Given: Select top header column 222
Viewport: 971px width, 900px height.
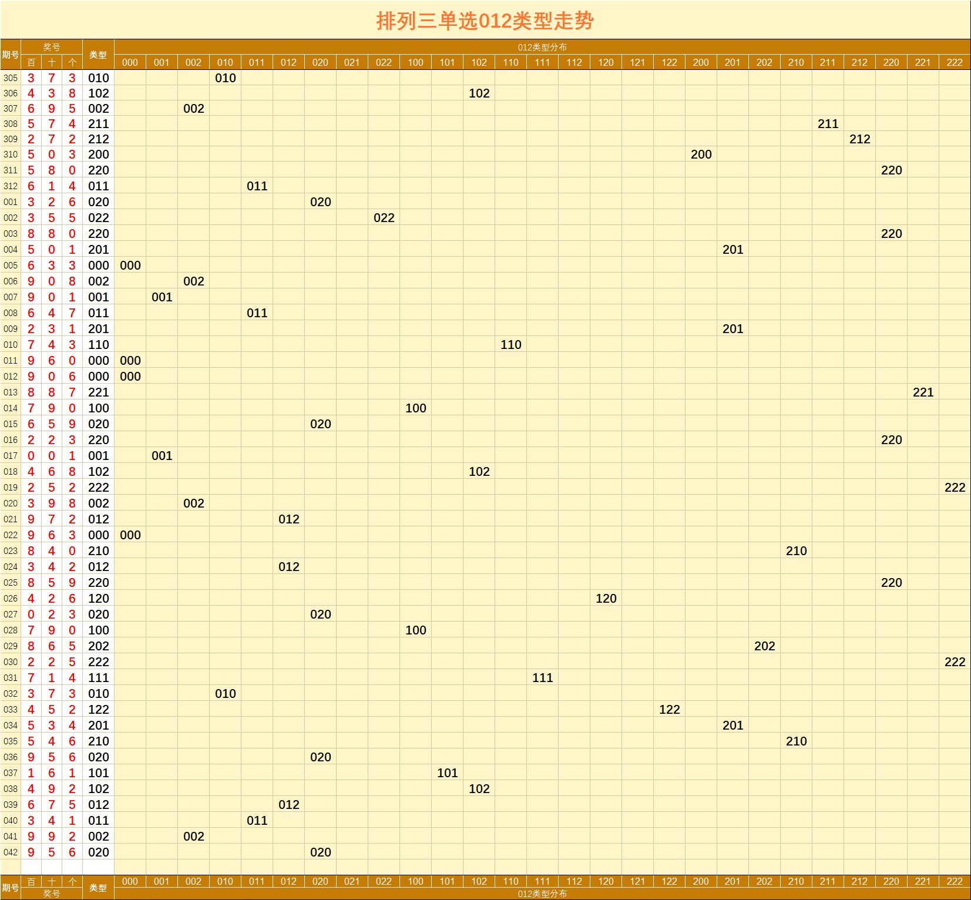Looking at the screenshot, I should pos(955,62).
